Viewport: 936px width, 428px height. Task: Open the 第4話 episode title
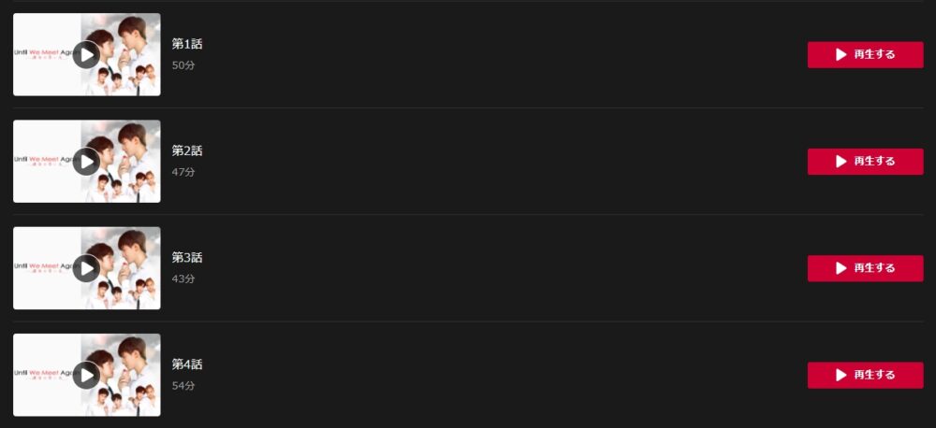pyautogui.click(x=187, y=364)
